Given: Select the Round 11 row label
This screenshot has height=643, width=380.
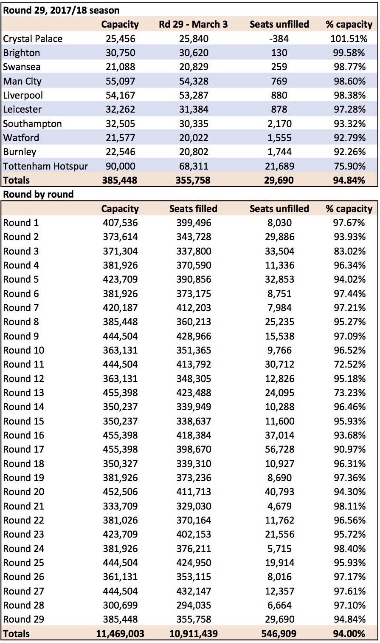Looking at the screenshot, I should 23,364.
